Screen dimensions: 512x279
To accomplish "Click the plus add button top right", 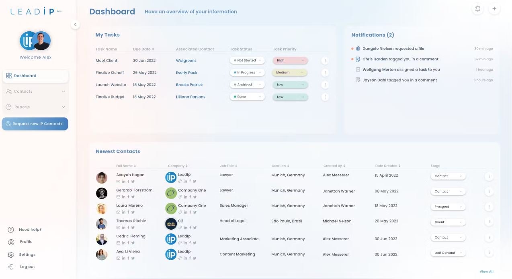I will point(494,9).
